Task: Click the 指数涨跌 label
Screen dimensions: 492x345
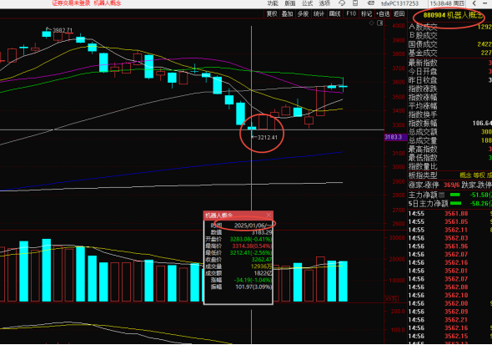Action: (x=423, y=89)
